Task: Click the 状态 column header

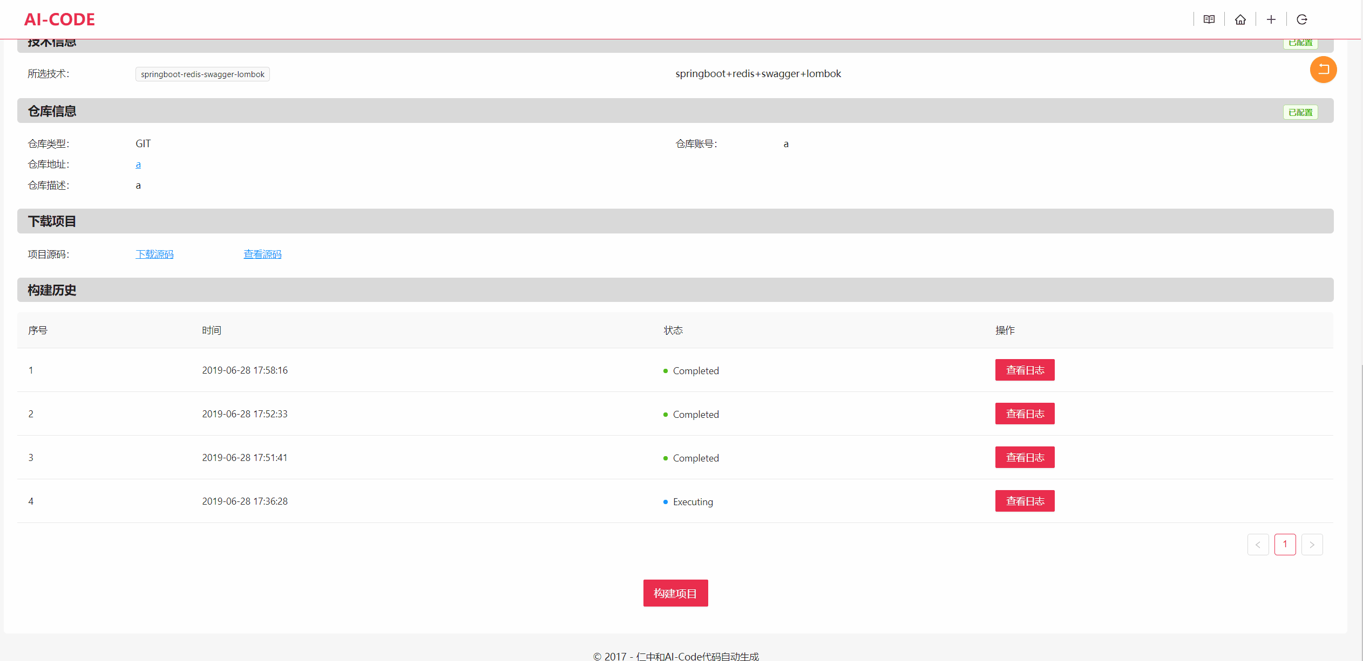Action: pos(673,330)
